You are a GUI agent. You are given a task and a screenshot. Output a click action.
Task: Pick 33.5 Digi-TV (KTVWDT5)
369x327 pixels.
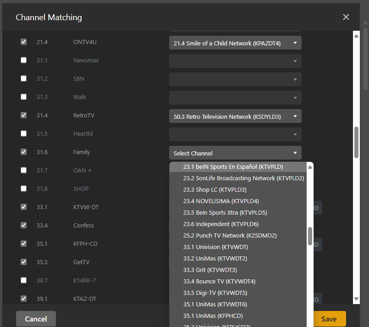click(238, 293)
